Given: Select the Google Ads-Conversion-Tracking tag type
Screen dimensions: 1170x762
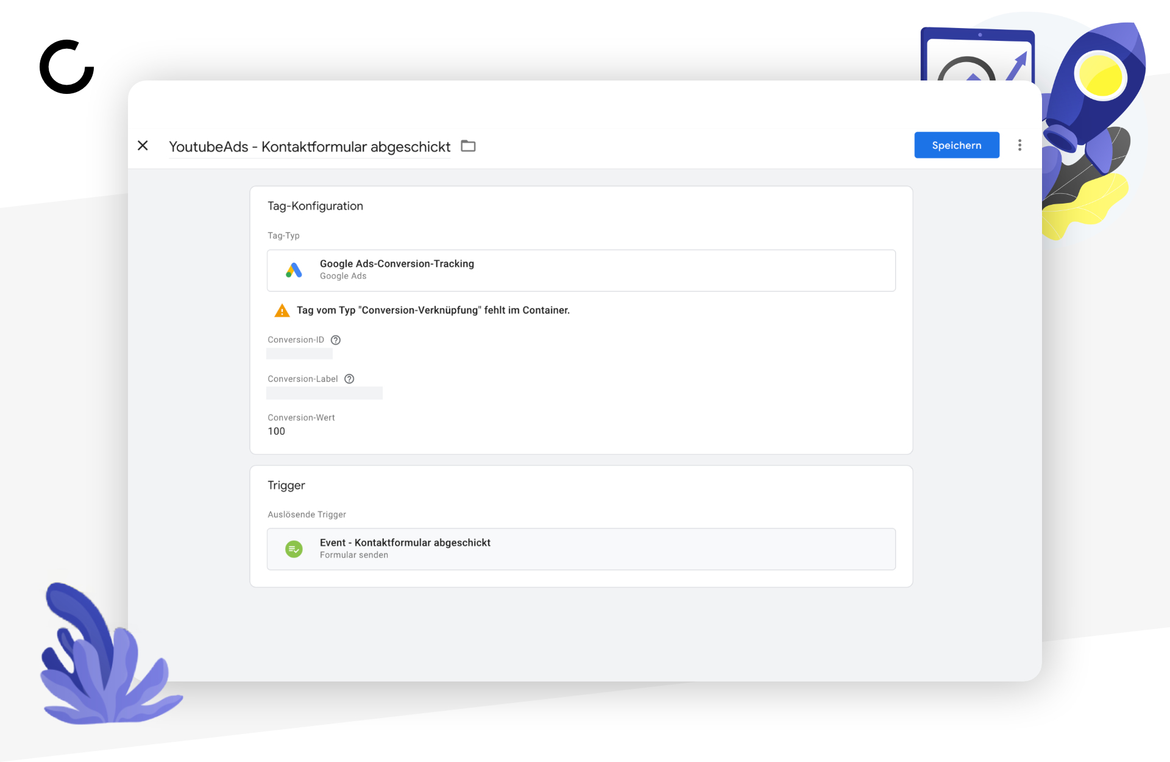Looking at the screenshot, I should (581, 270).
